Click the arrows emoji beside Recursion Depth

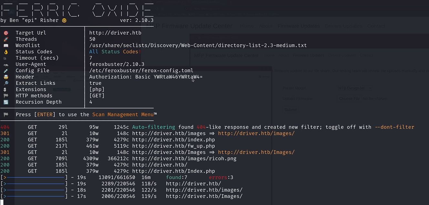click(x=6, y=102)
